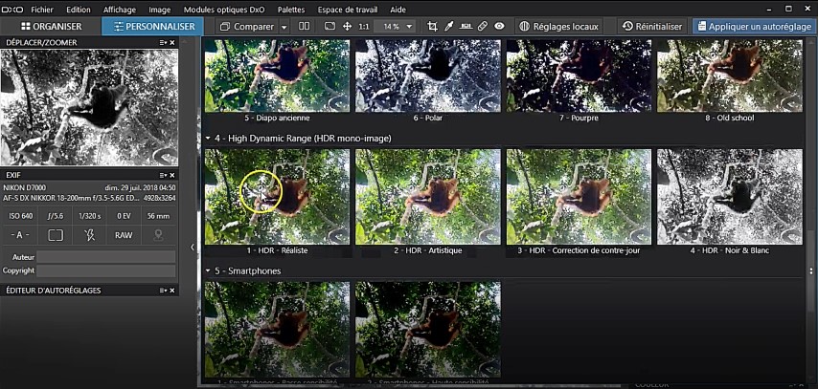Collapse the High Dynamic Range preset group
This screenshot has height=389, width=818.
click(208, 139)
